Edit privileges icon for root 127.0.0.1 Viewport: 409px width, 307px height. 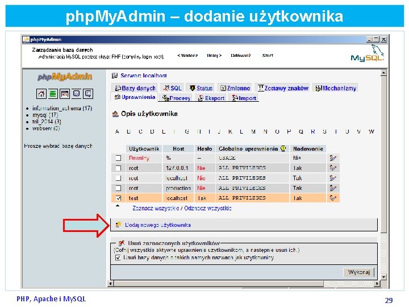(333, 168)
